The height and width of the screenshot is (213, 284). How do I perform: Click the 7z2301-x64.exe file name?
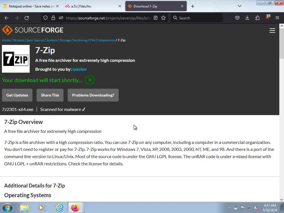18,109
